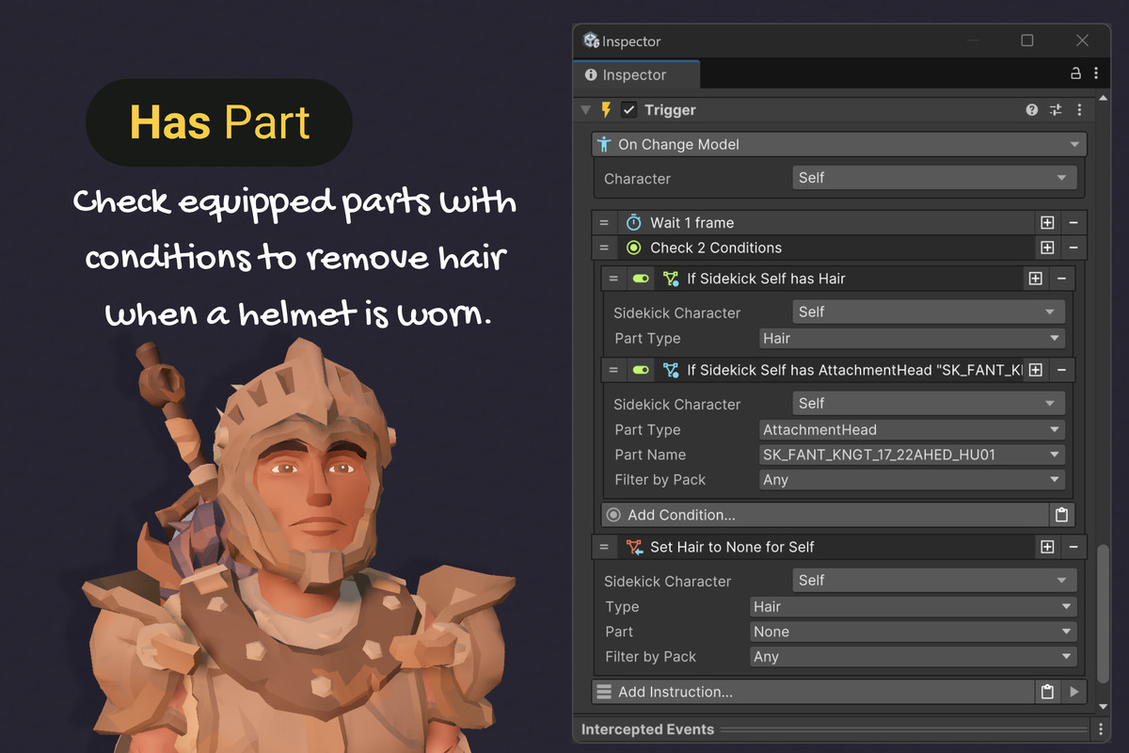Toggle the If Sidekick Self has Hair condition switch

[x=641, y=279]
